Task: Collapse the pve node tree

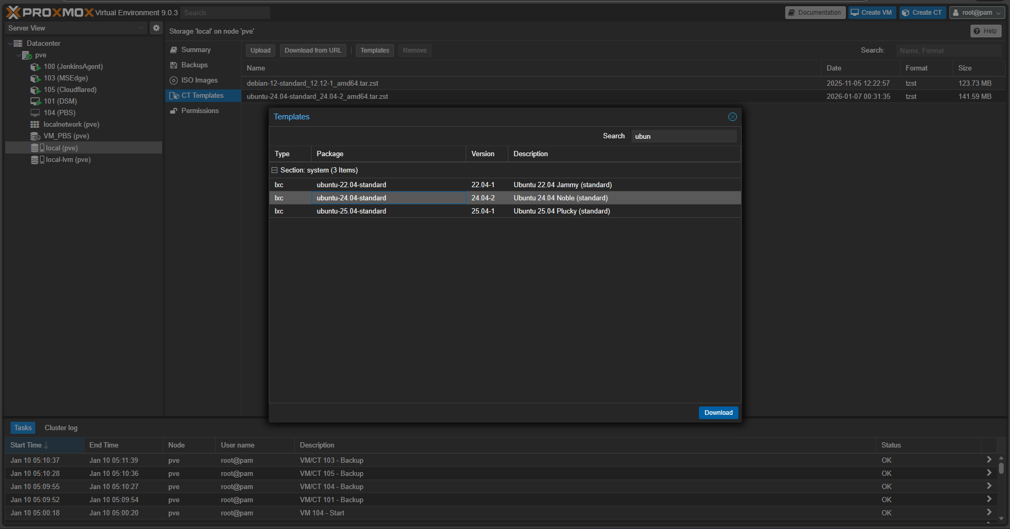Action: (18, 55)
